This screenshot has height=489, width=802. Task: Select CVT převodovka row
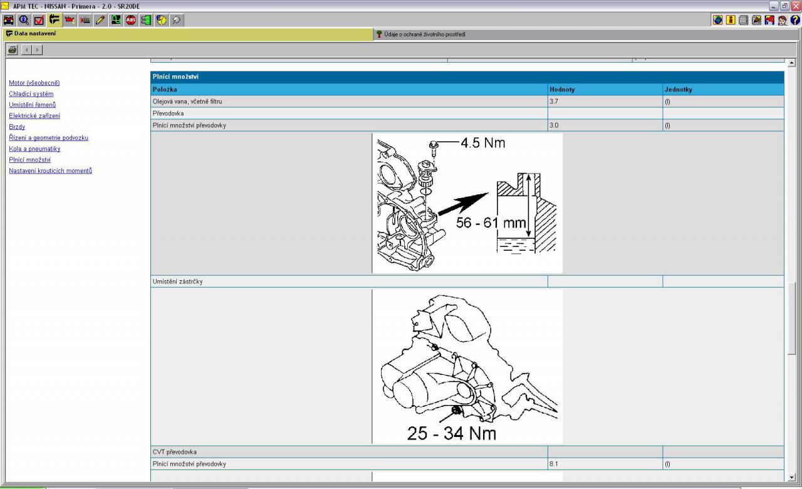click(x=467, y=452)
